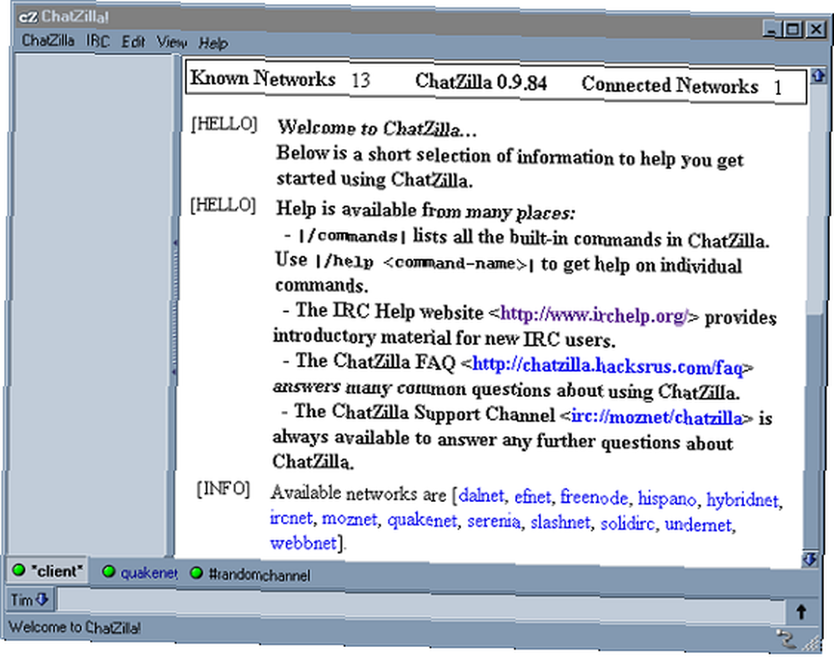Click scroll-down arrow of chat scrollbar
Screen dimensions: 834x657
pos(810,559)
